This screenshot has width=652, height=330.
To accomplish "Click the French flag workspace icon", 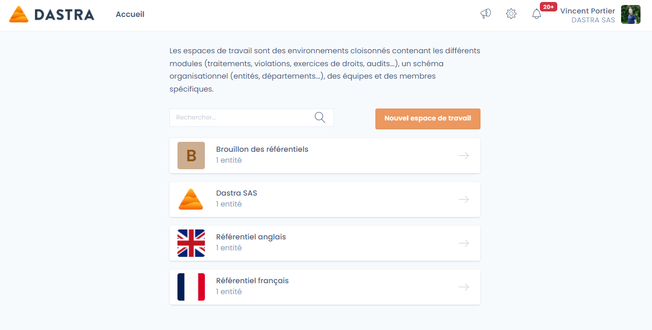I will pyautogui.click(x=191, y=287).
